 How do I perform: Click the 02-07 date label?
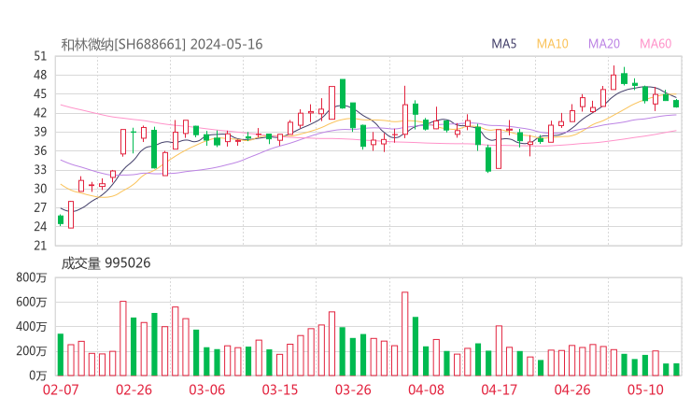[x=61, y=390]
